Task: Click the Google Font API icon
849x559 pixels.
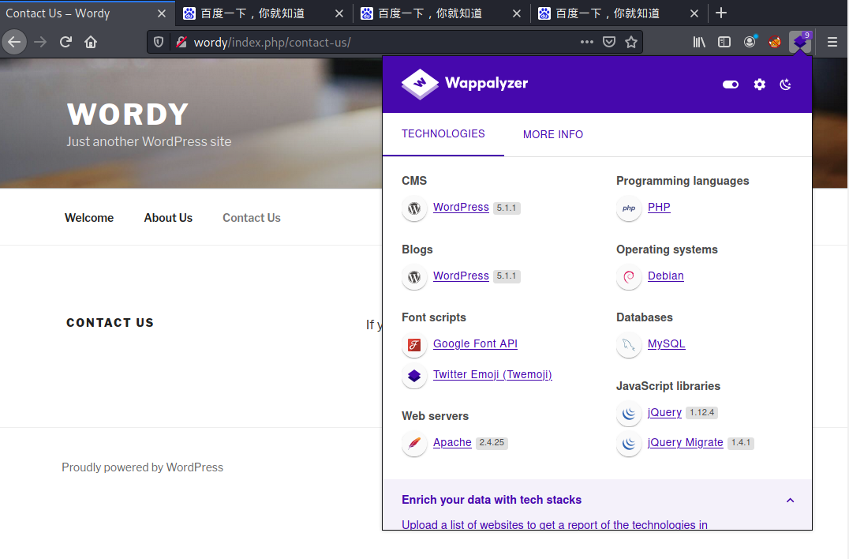Action: click(414, 344)
